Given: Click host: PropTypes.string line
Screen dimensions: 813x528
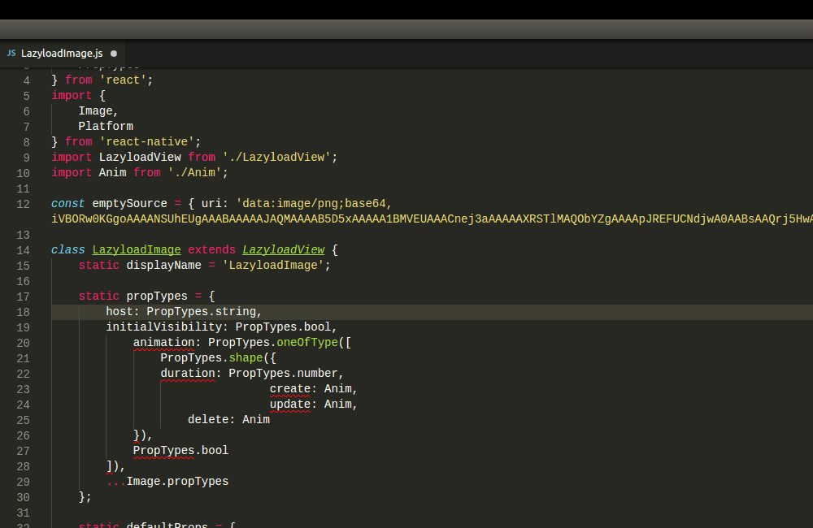Looking at the screenshot, I should pos(184,312).
